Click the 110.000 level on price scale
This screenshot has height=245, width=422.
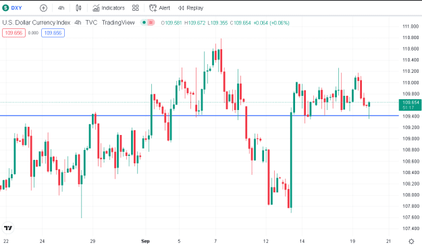tap(411, 82)
